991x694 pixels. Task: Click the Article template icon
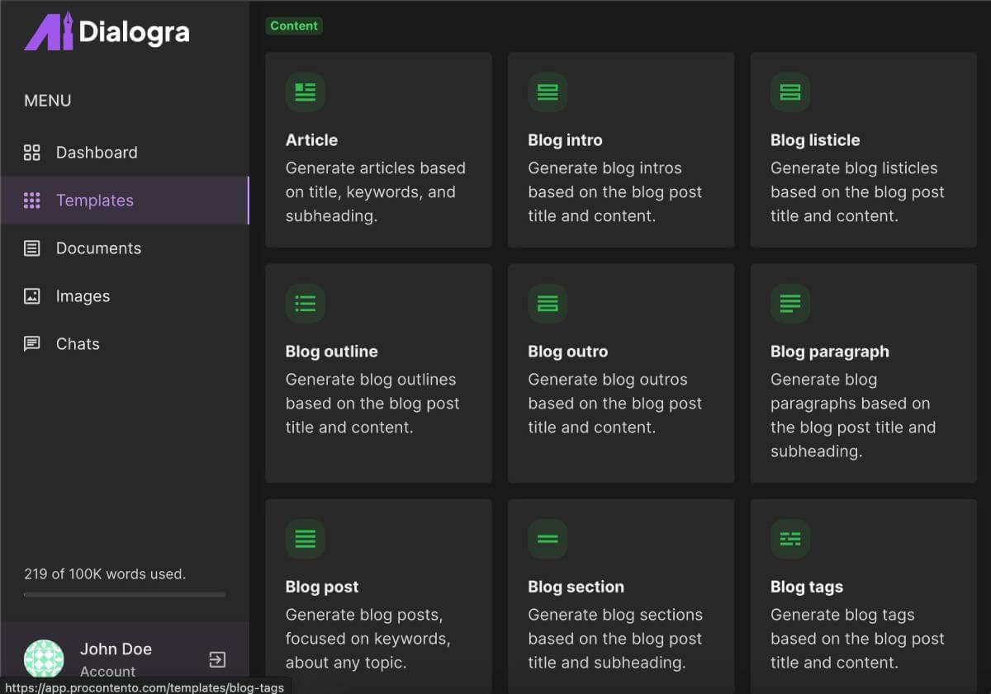306,92
